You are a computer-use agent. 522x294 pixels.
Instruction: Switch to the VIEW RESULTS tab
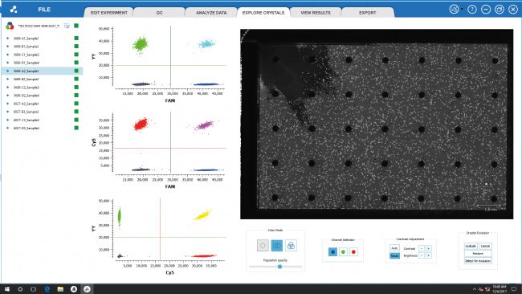click(316, 13)
